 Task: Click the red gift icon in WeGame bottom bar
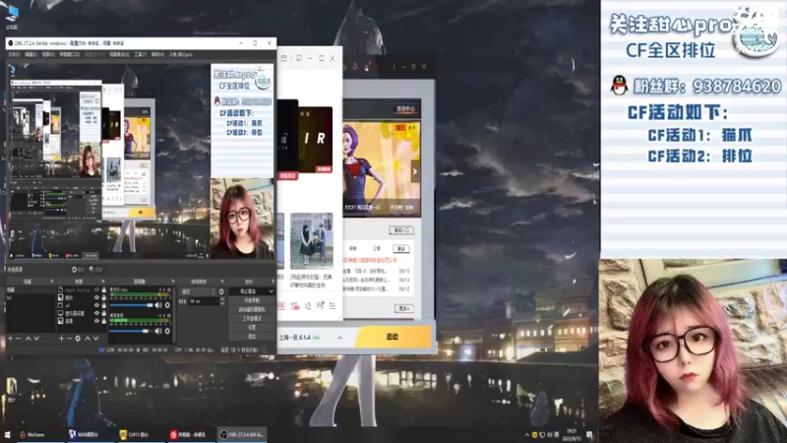[295, 306]
